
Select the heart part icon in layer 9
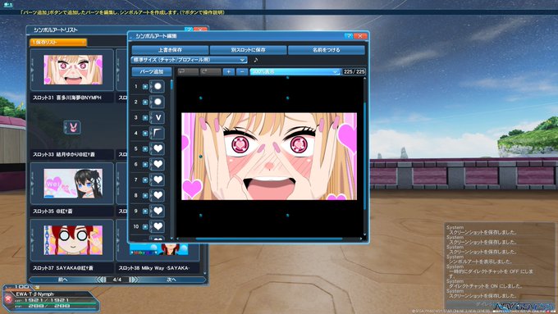tap(158, 211)
